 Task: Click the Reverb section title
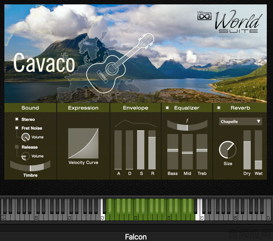click(x=240, y=108)
